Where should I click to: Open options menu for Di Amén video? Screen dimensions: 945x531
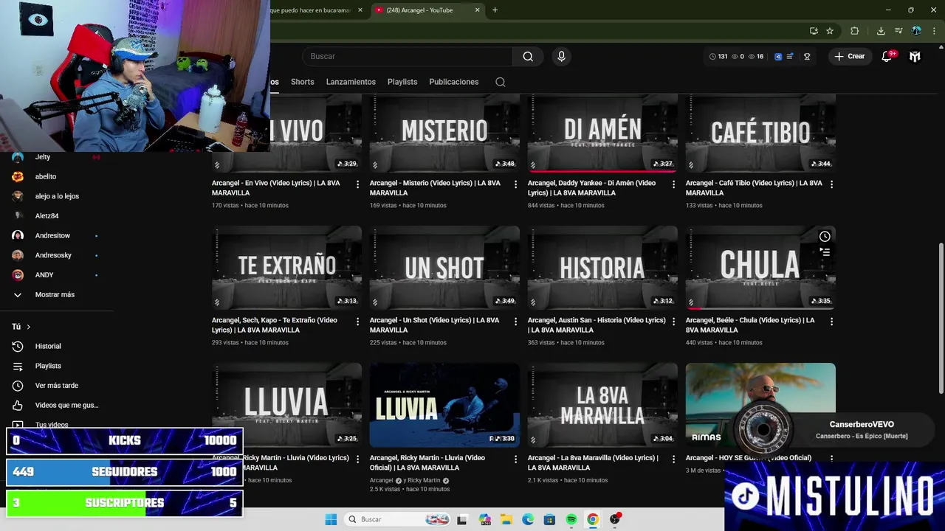pyautogui.click(x=673, y=184)
